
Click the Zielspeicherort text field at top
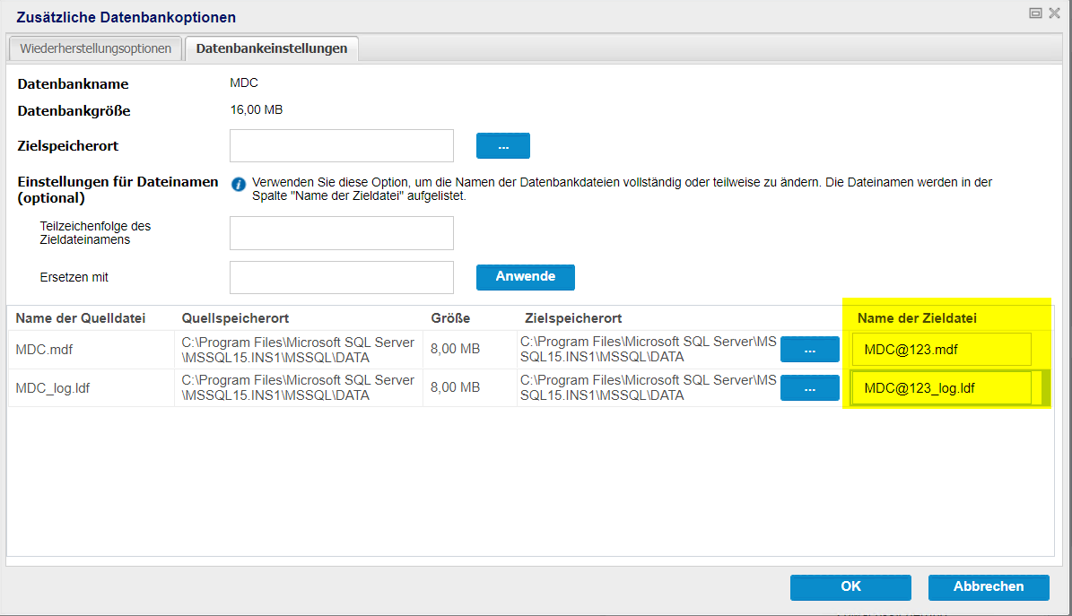[341, 146]
